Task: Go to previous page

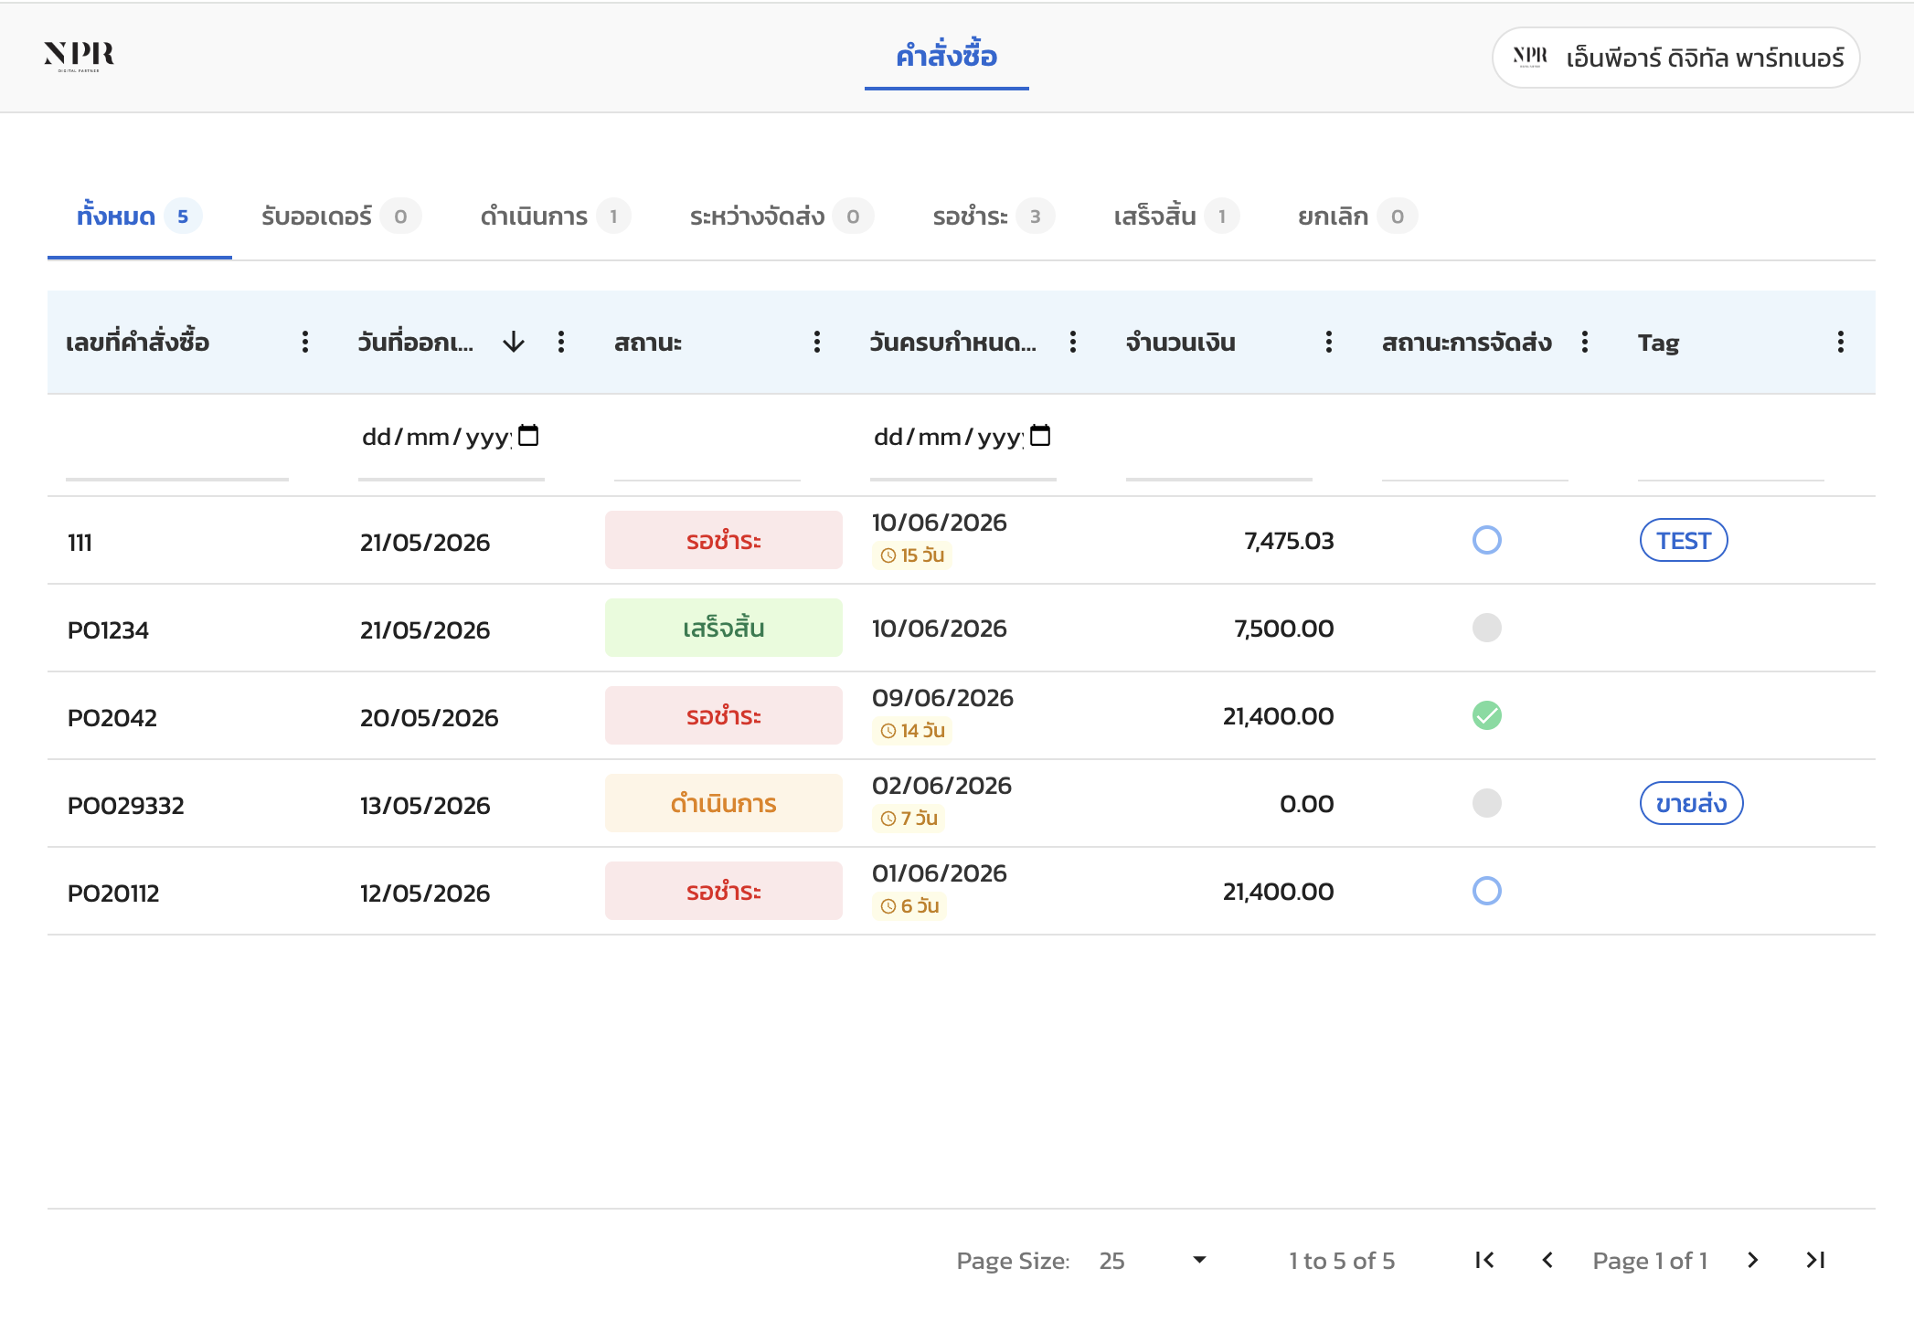Action: click(x=1547, y=1261)
